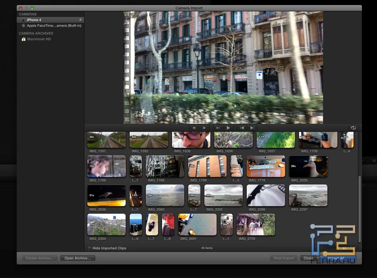Select iPhone 4 in Cameras list
The image size is (377, 278).
coord(50,20)
